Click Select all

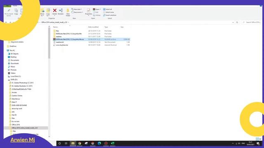(108, 9)
